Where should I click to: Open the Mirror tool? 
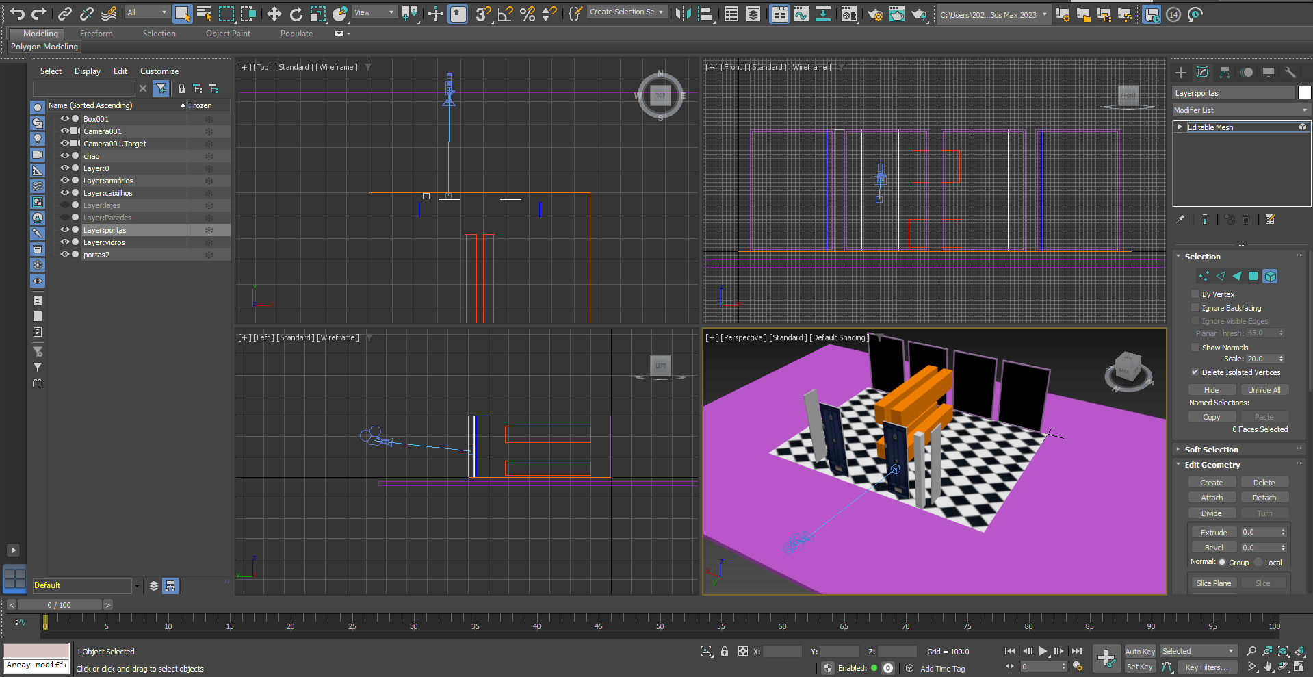[x=682, y=14]
